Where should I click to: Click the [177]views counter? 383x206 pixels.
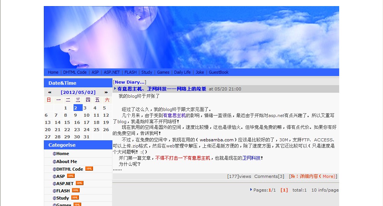239,176
